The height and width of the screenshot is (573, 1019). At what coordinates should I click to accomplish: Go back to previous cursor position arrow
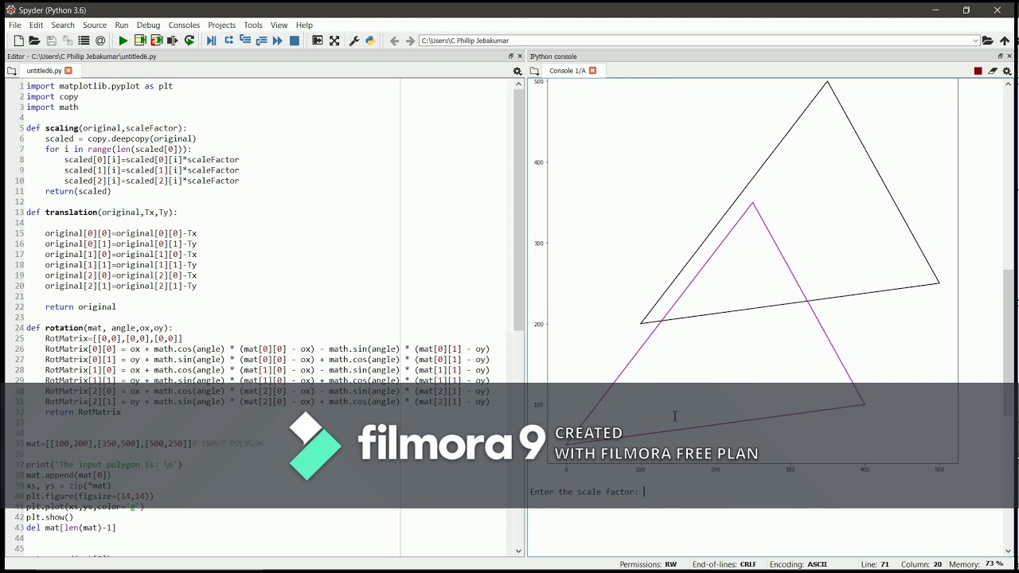(x=394, y=41)
